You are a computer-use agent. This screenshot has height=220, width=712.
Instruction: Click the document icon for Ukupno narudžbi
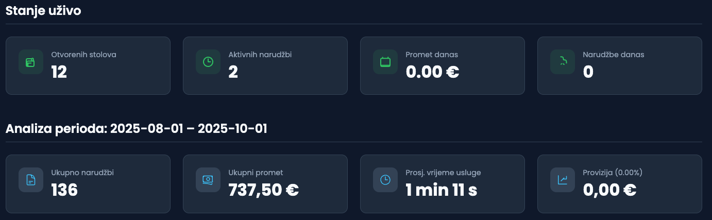pos(30,180)
